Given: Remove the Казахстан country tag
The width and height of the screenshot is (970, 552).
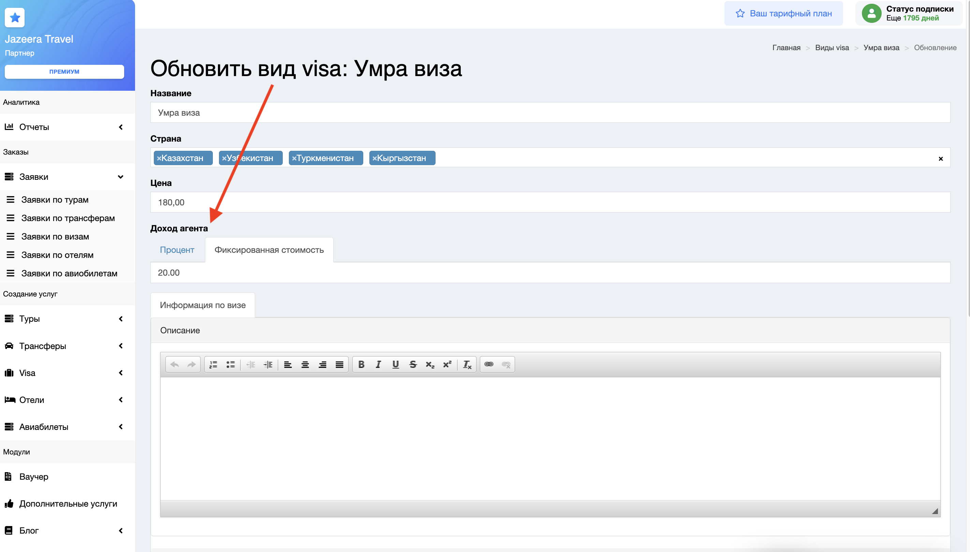Looking at the screenshot, I should [159, 158].
